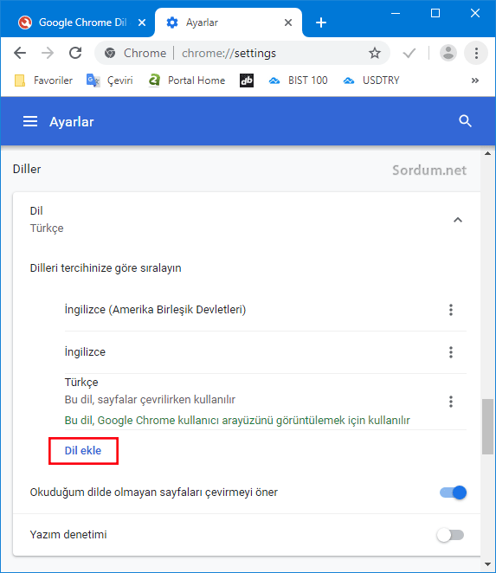The image size is (496, 573).
Task: Open options menu for İngilizce row
Action: pyautogui.click(x=451, y=352)
